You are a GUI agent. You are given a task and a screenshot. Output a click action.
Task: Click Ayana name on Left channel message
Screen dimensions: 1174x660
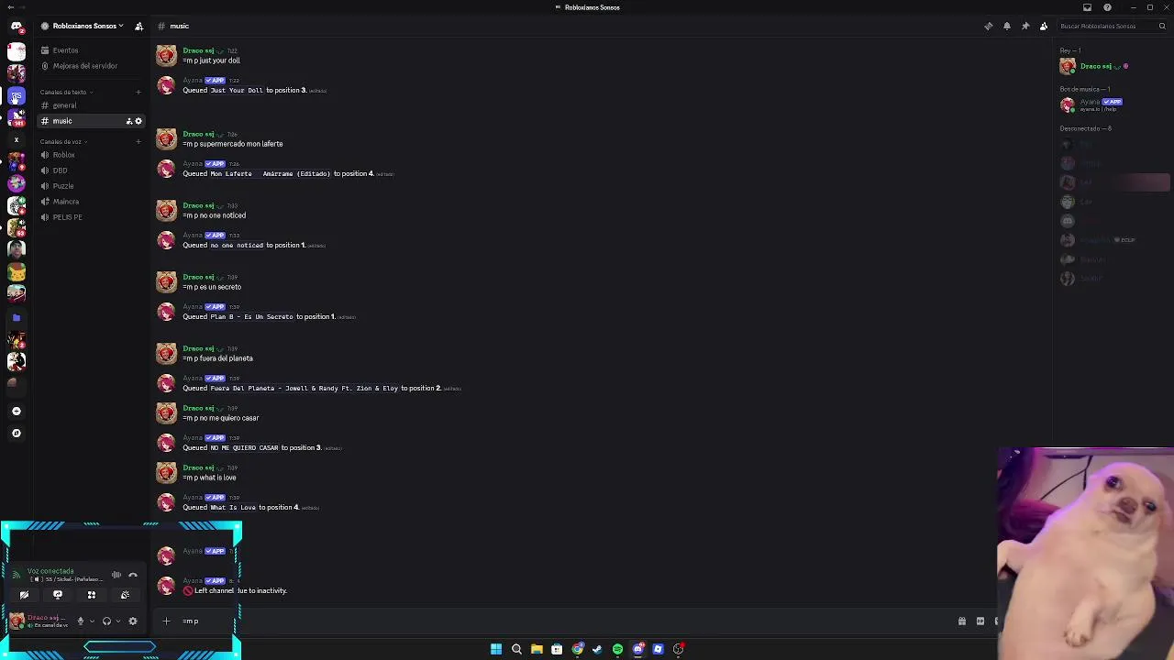tap(192, 580)
